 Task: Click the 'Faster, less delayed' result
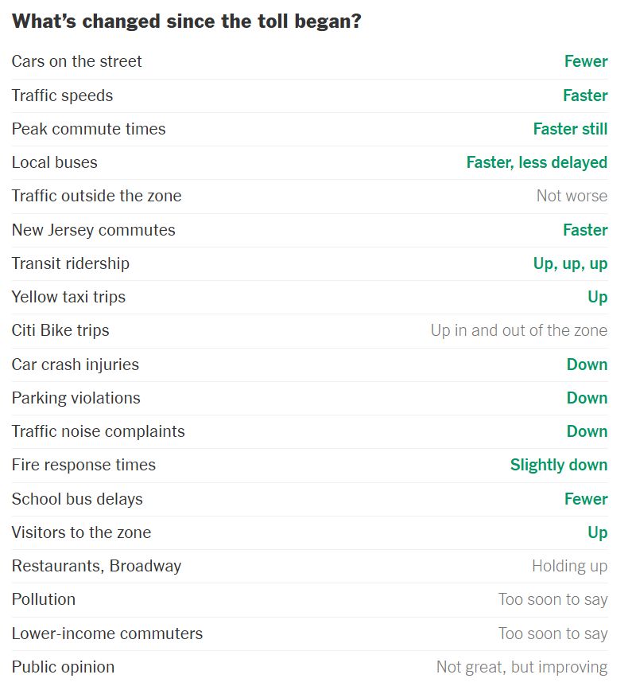pos(537,162)
